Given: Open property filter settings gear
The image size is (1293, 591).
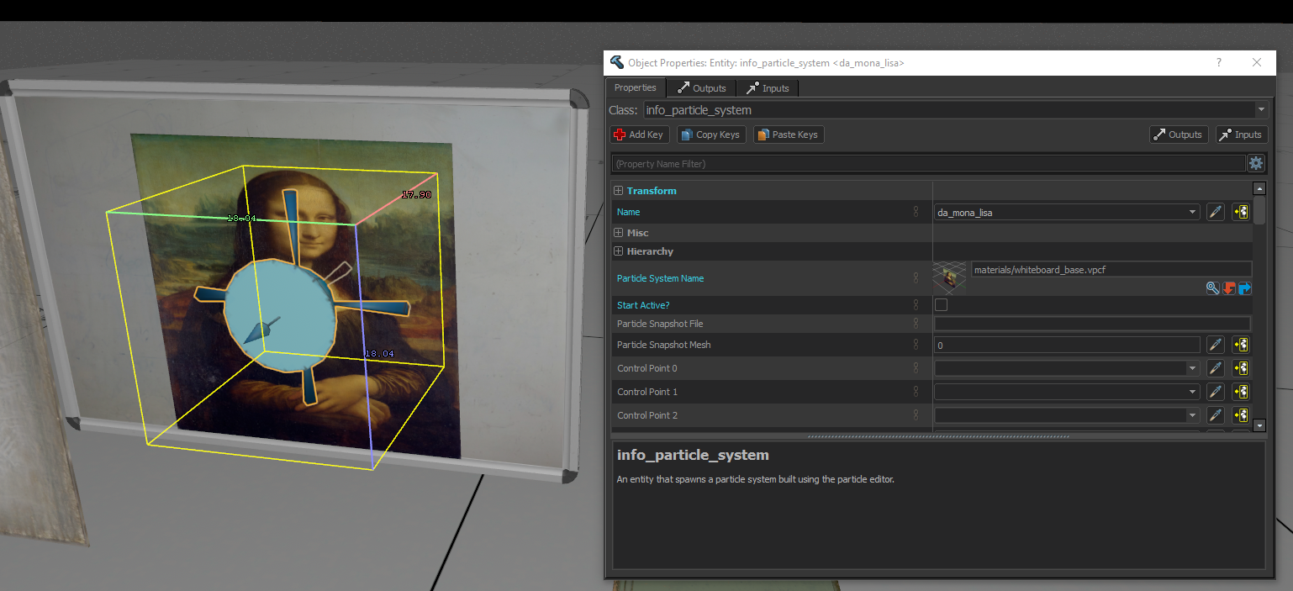Looking at the screenshot, I should (1256, 163).
